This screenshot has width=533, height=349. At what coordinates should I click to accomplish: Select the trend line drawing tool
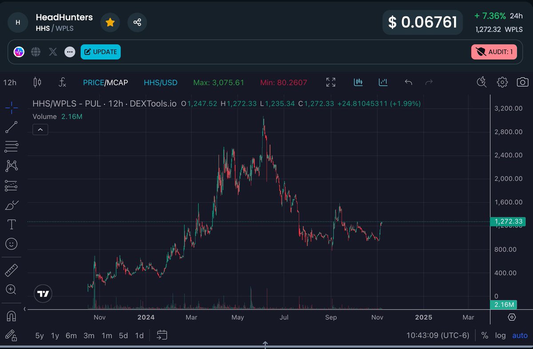tap(12, 127)
